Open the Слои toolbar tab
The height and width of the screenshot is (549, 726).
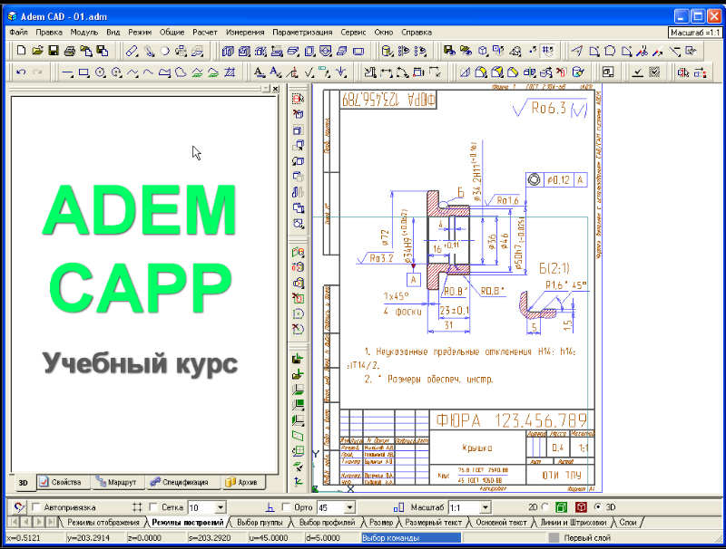point(628,523)
